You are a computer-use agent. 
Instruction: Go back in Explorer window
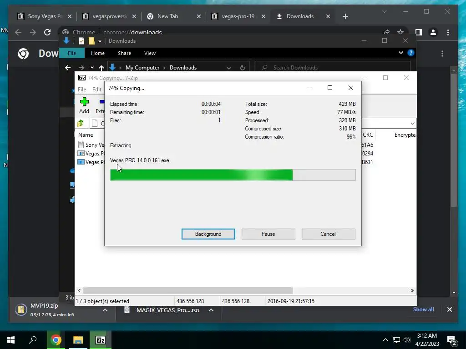click(68, 68)
